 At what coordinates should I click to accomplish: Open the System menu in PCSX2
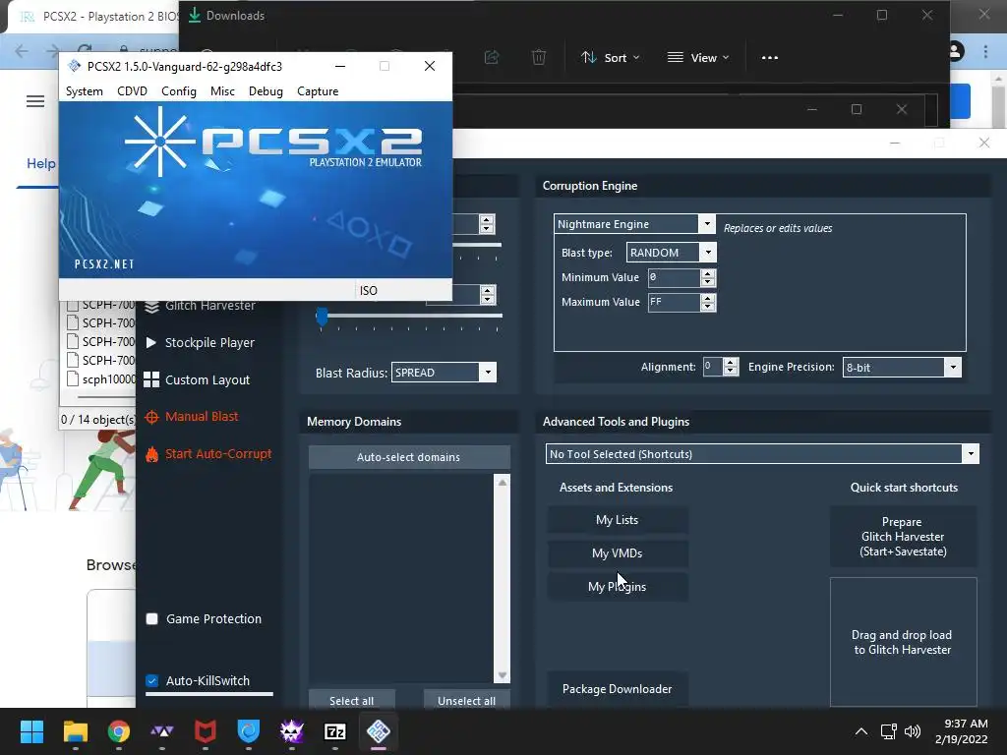coord(85,91)
